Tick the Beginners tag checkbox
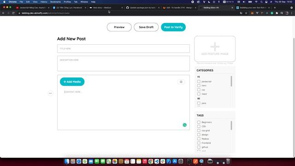Screen dimensions: 295x166 199,122
